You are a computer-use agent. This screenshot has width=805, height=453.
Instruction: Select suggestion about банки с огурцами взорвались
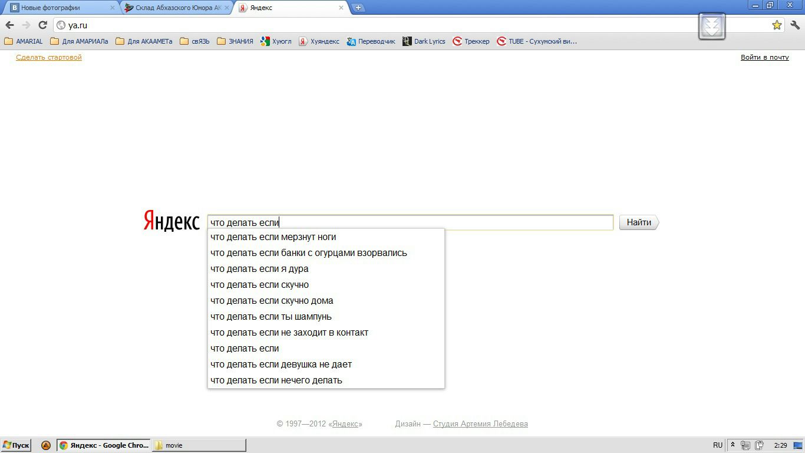point(326,253)
